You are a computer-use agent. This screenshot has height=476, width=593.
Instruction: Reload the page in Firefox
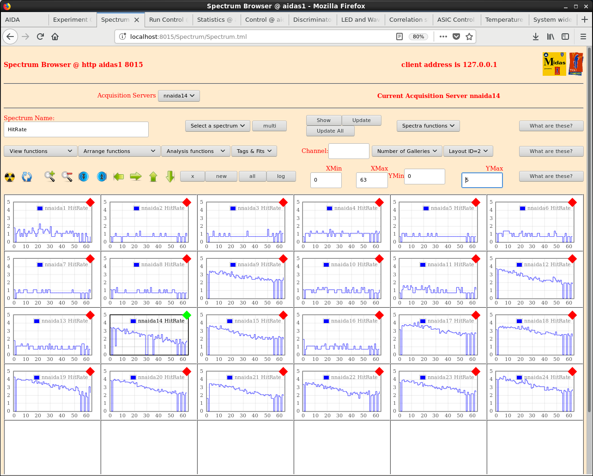[x=40, y=37]
